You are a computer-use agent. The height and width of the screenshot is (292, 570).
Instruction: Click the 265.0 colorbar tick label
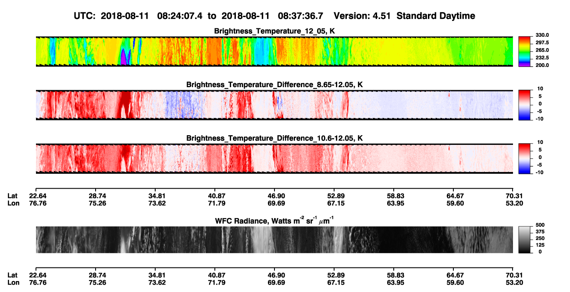542,50
